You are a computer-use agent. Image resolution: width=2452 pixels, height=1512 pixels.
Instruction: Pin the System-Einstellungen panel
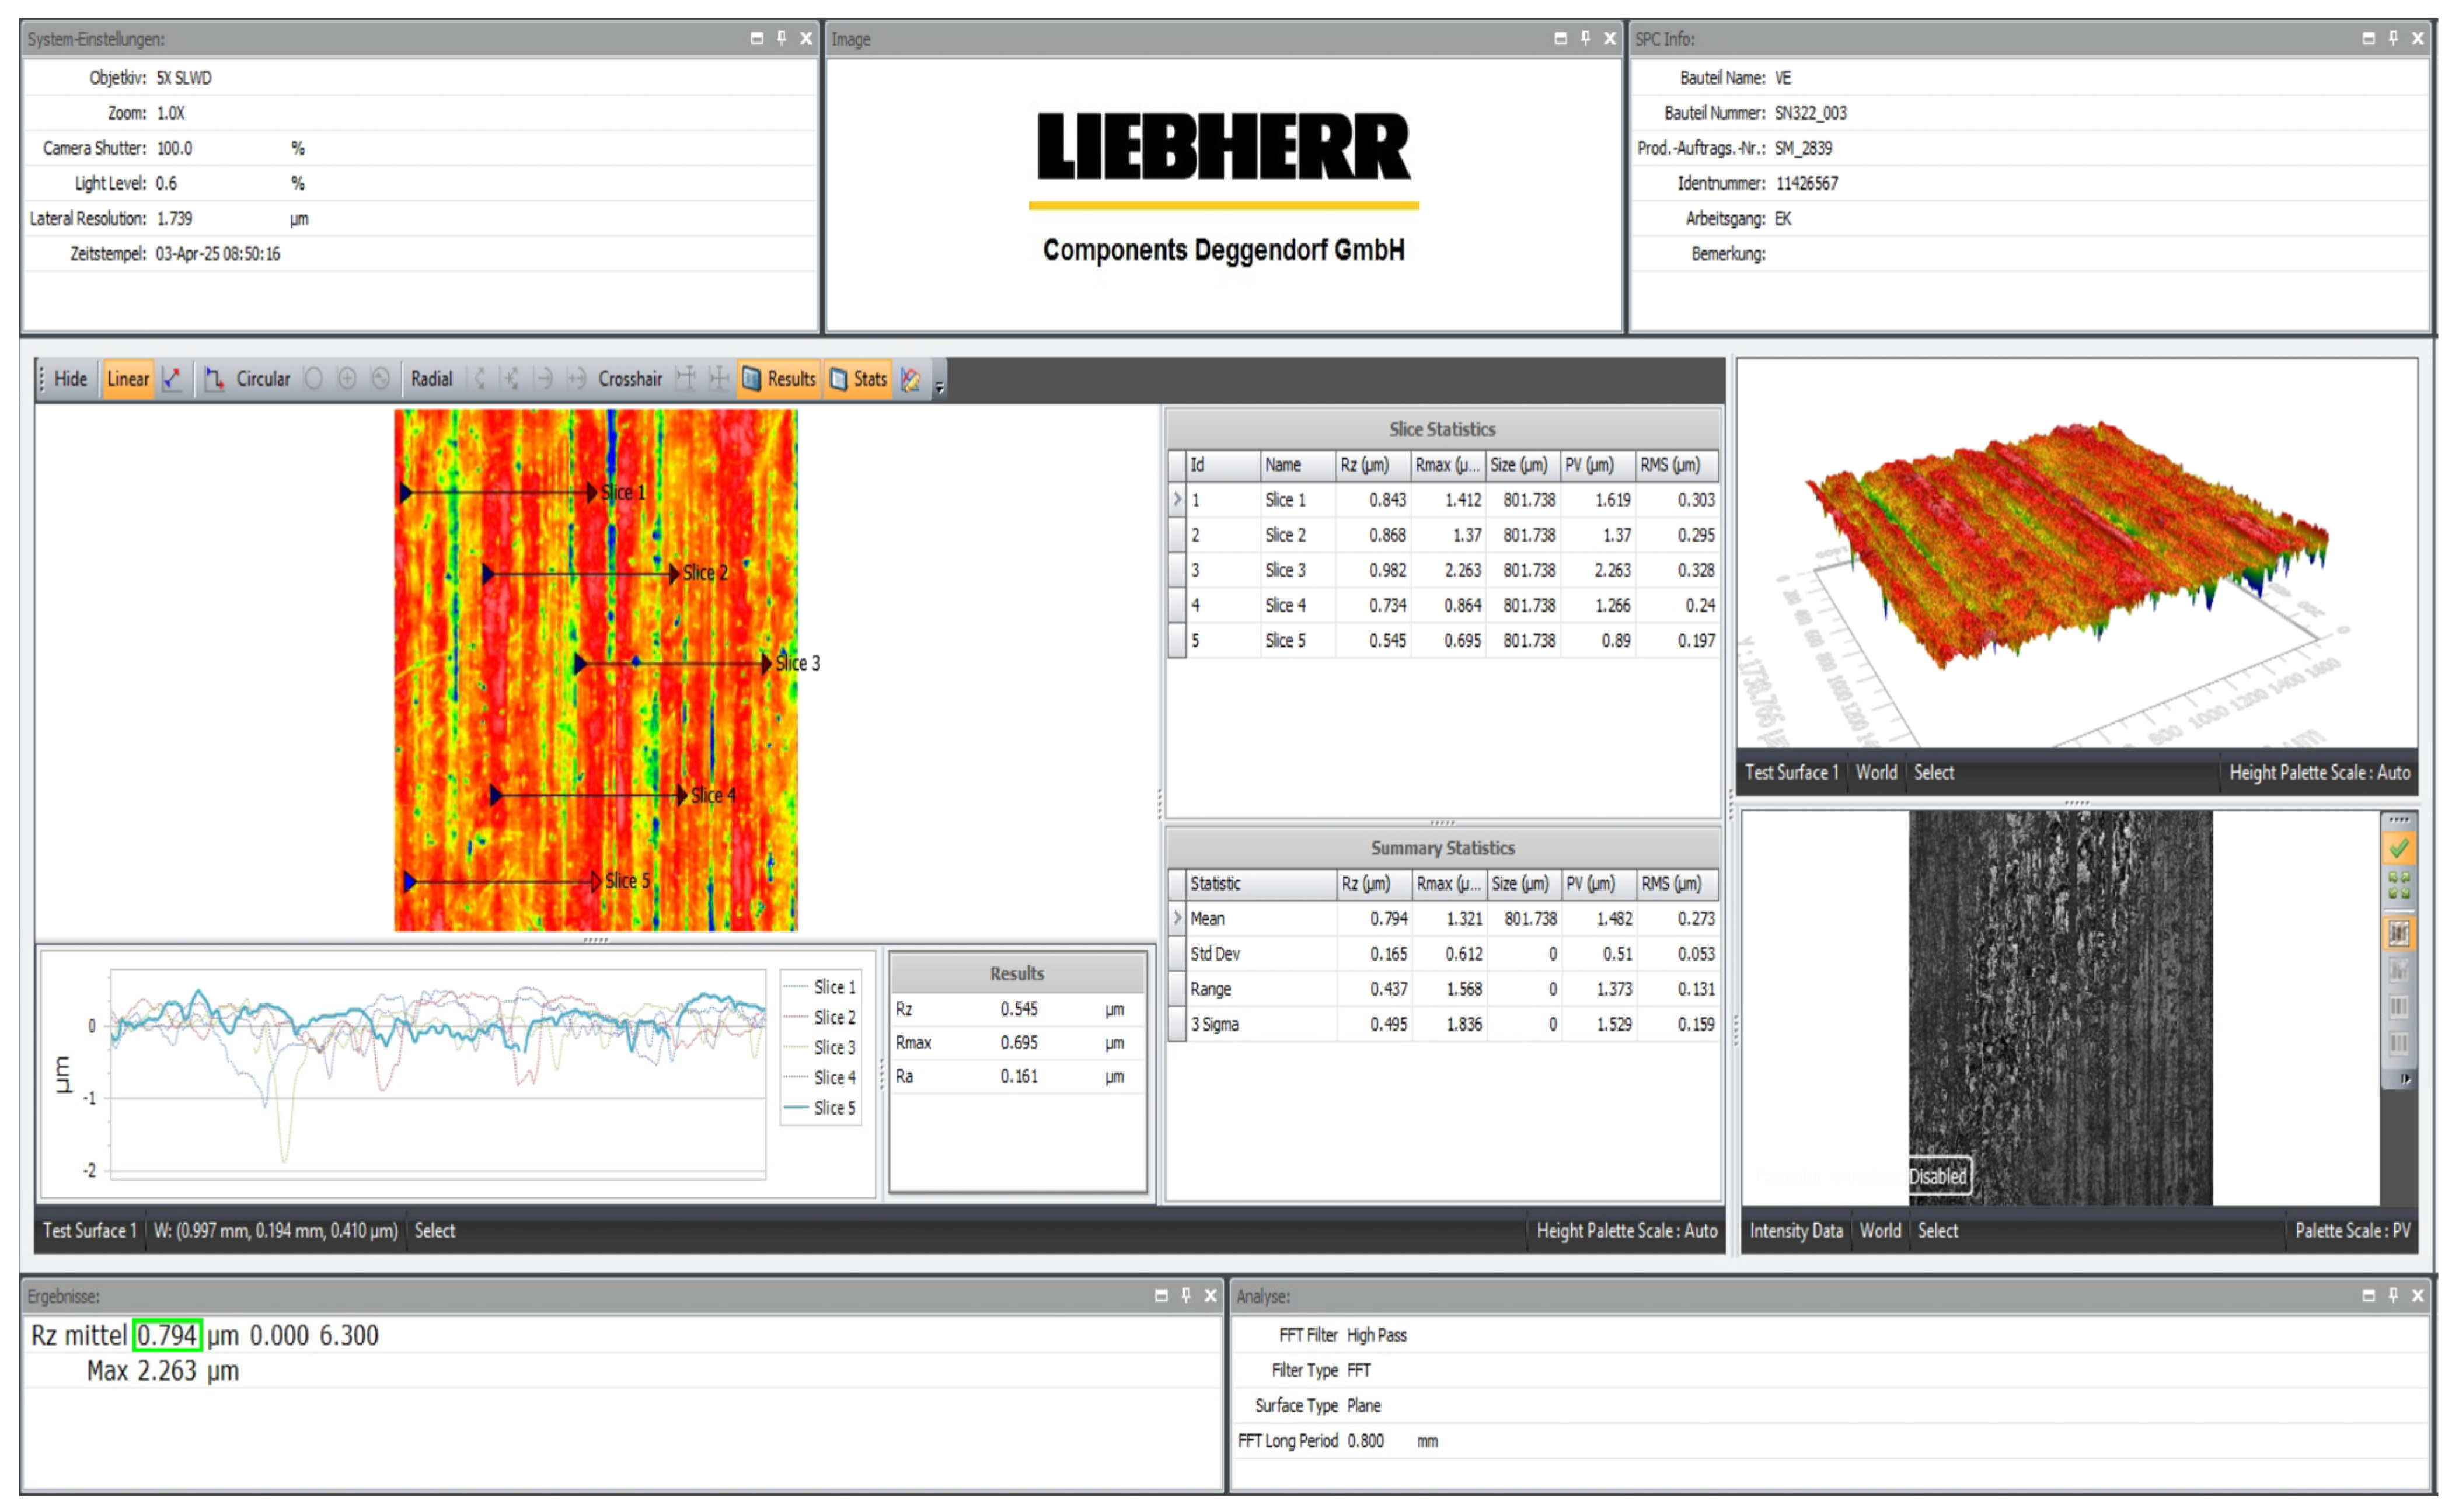tap(782, 38)
